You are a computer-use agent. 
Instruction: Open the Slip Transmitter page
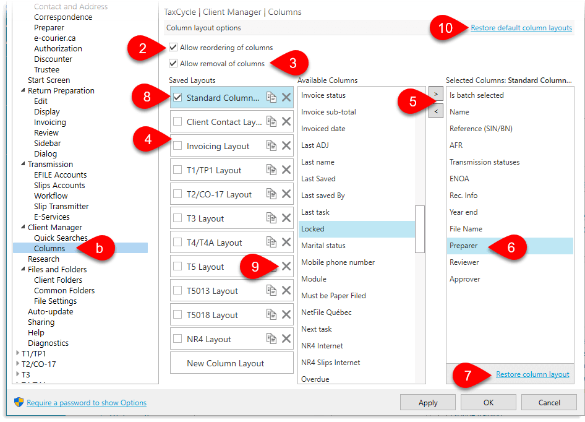(61, 206)
